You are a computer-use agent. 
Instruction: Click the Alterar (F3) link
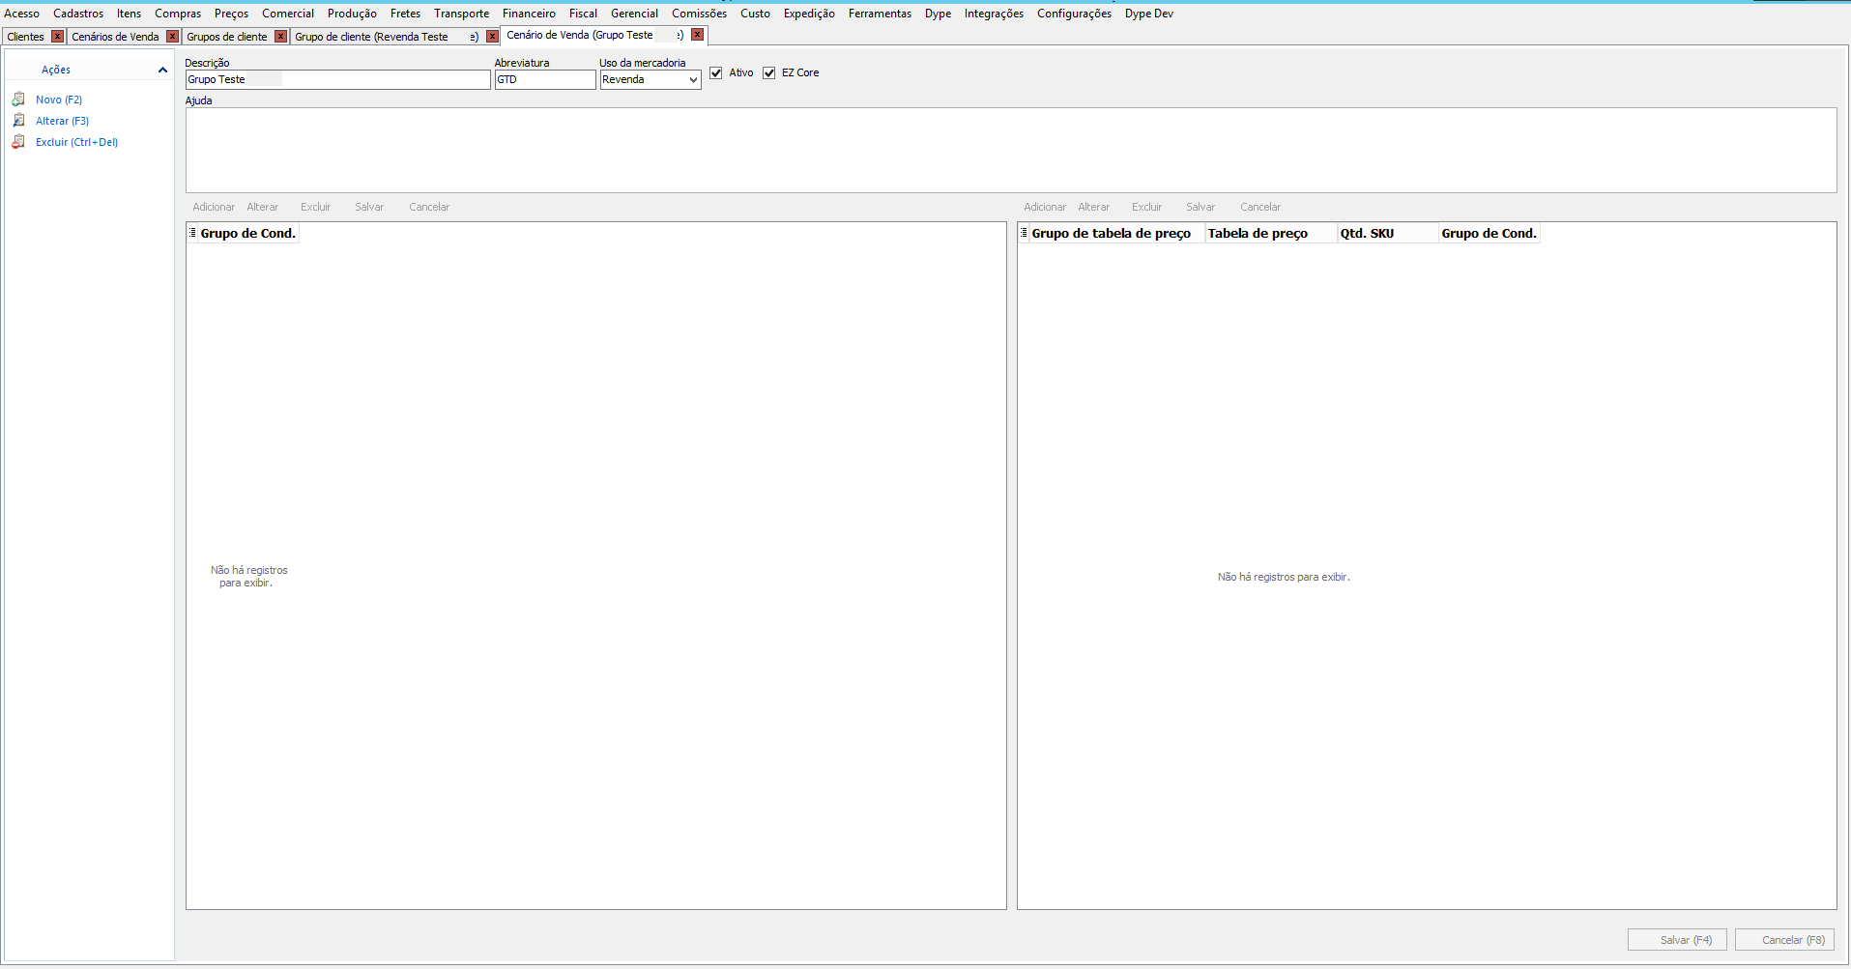tap(62, 121)
